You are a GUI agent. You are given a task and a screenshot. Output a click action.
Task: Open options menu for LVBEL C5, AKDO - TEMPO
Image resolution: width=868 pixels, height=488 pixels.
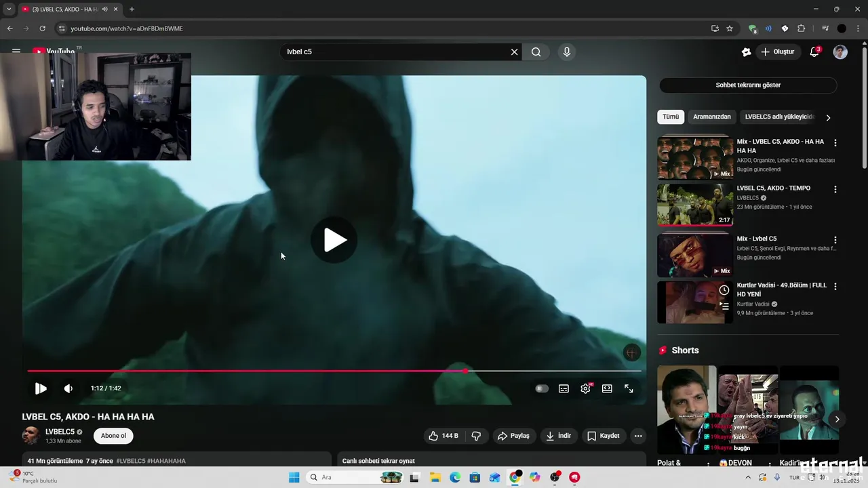coord(835,190)
